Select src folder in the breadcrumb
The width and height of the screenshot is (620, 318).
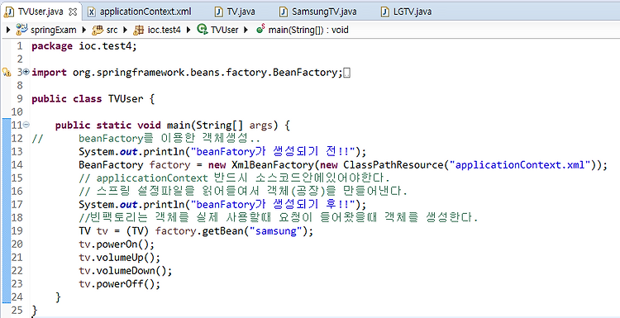(x=112, y=30)
